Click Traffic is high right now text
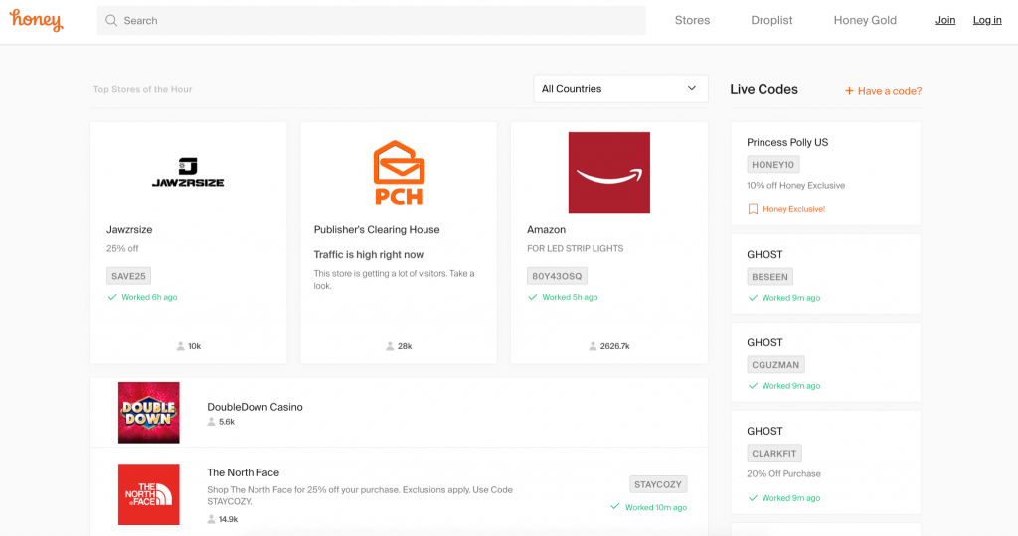The image size is (1018, 536). tap(368, 255)
